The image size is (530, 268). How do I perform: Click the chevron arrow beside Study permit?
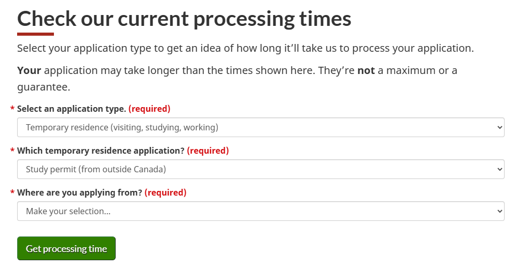(x=499, y=169)
